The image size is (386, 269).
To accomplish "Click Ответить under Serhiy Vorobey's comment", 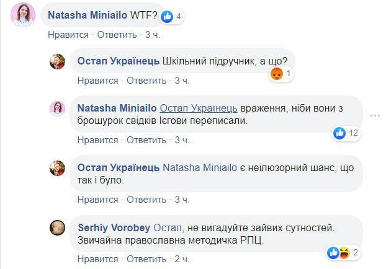I will click(x=148, y=259).
